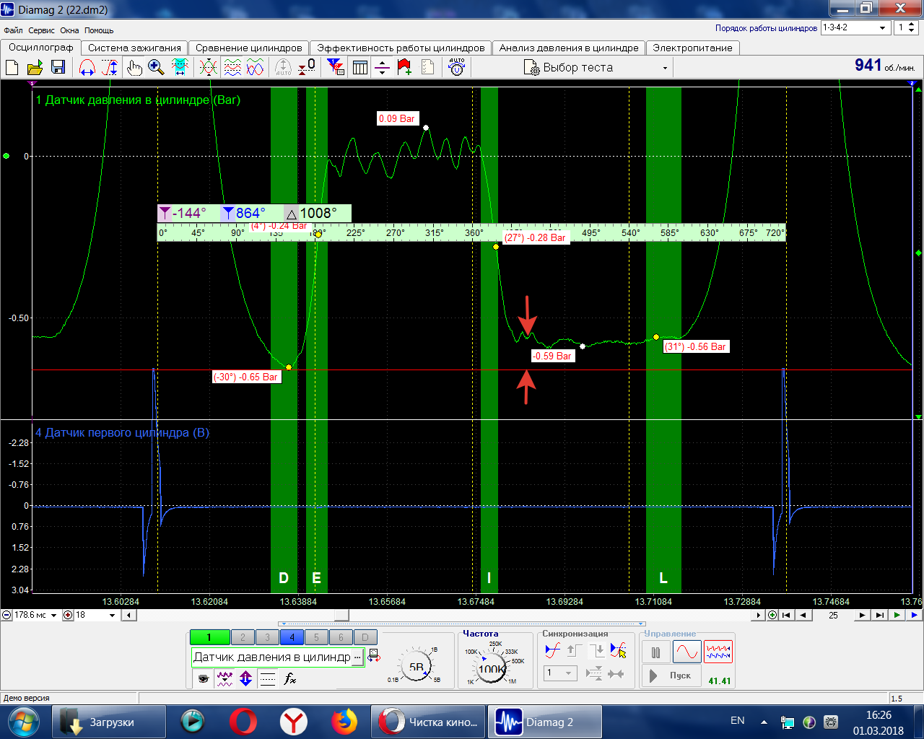Click the stacked waveforms display icon
The width and height of the screenshot is (924, 739).
pos(232,67)
